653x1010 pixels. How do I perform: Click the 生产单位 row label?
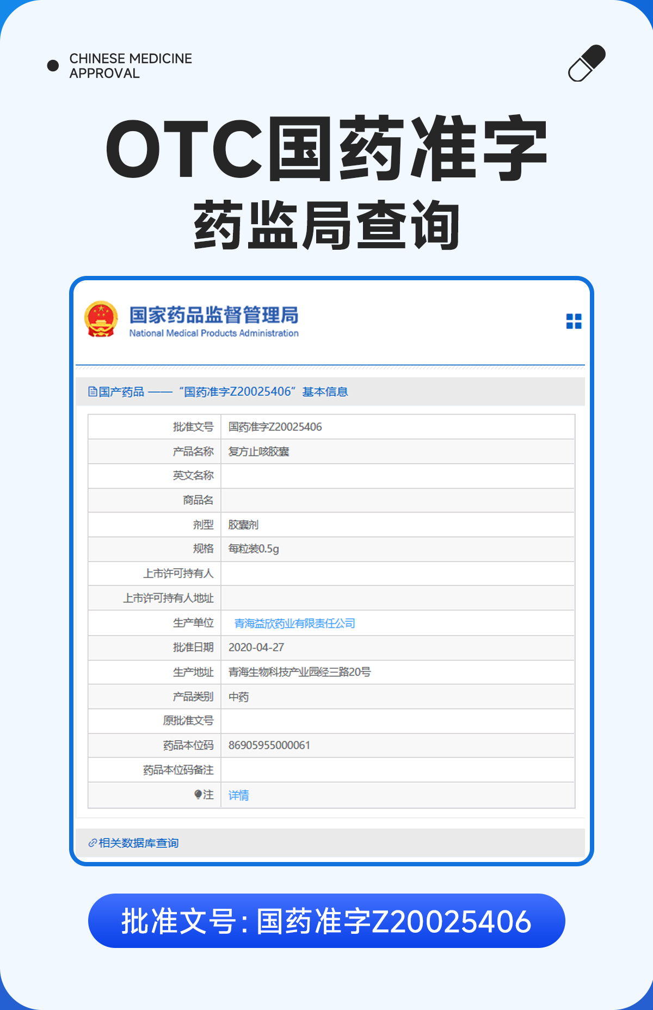193,623
